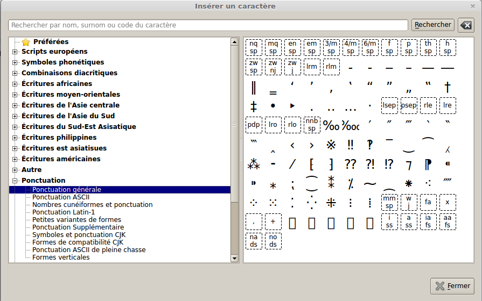Expand Écritures de l'Asie du Sud
The width and height of the screenshot is (482, 301).
(15, 116)
